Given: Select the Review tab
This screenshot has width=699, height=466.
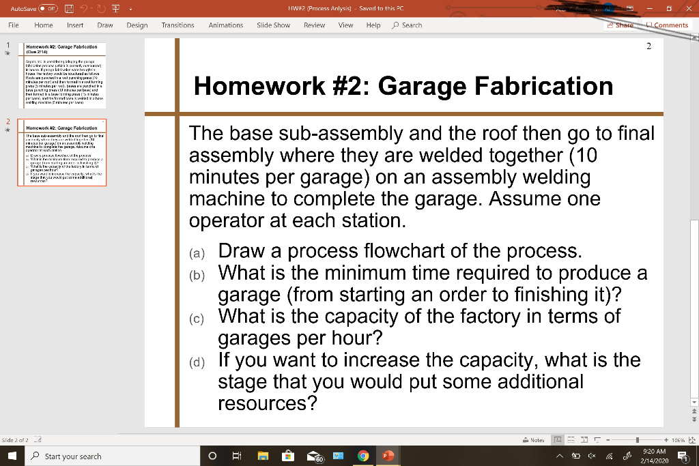Looking at the screenshot, I should click(x=314, y=25).
